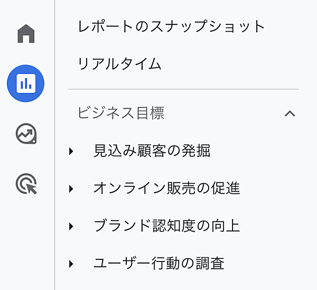The image size is (317, 290).
Task: Open the Advertising cursor target icon
Action: click(26, 184)
